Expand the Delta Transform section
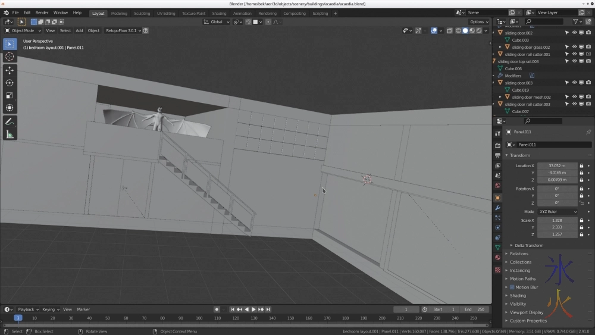Viewport: 595px width, 335px height. click(528, 245)
